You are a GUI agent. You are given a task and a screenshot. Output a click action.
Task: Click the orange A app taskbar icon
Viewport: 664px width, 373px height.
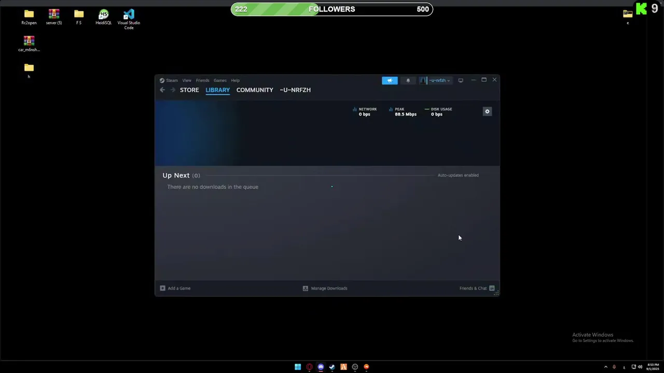click(x=343, y=367)
